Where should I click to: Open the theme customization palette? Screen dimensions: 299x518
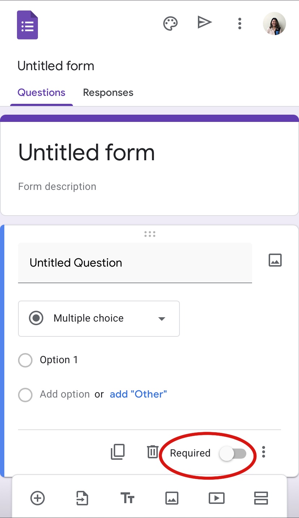pyautogui.click(x=170, y=24)
